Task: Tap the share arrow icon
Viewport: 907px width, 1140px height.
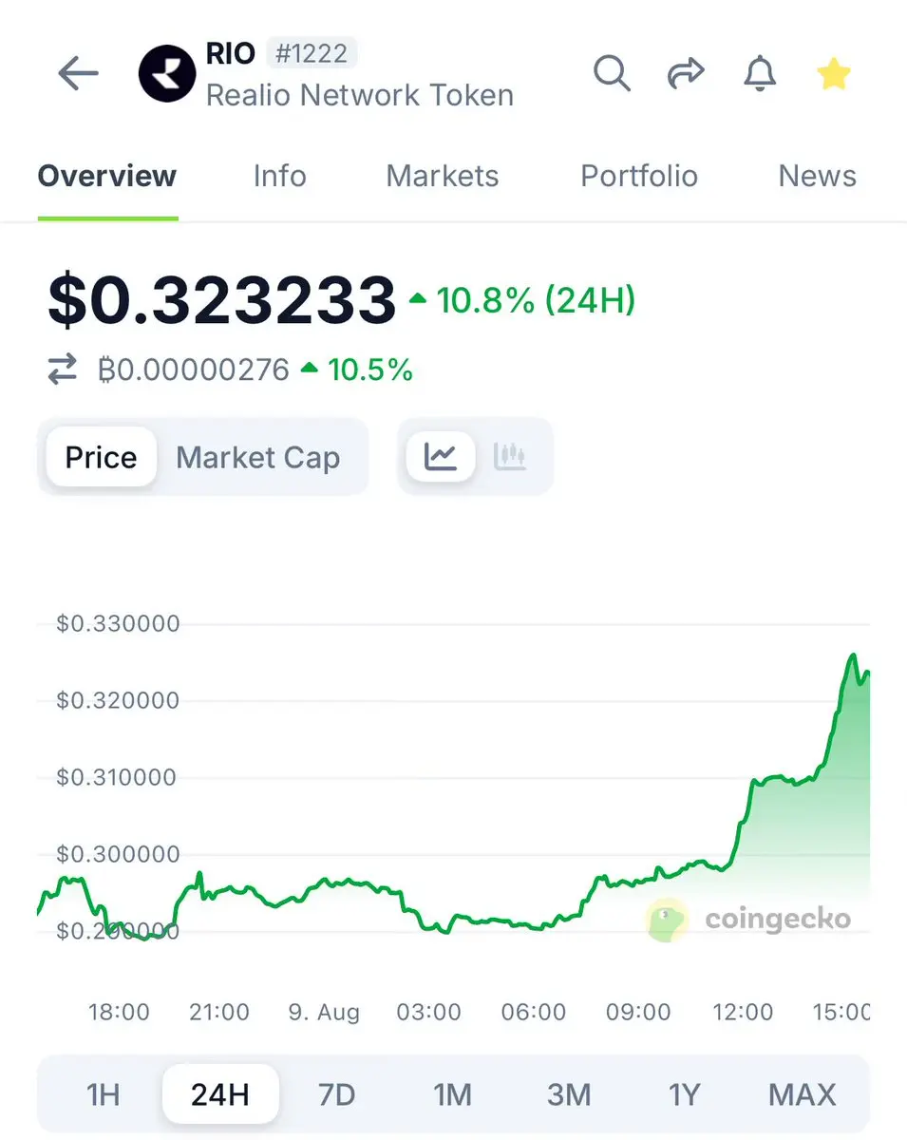Action: [x=686, y=73]
